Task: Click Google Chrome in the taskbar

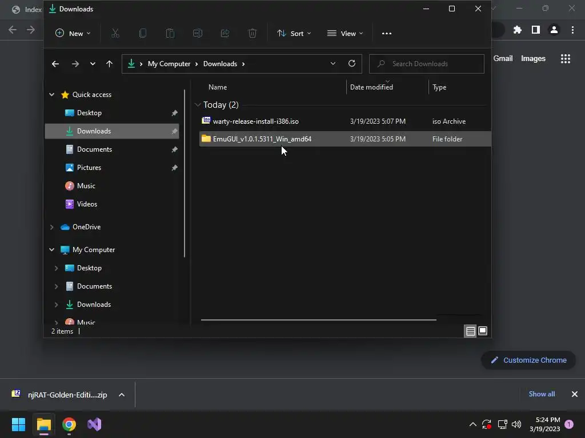Action: tap(69, 424)
